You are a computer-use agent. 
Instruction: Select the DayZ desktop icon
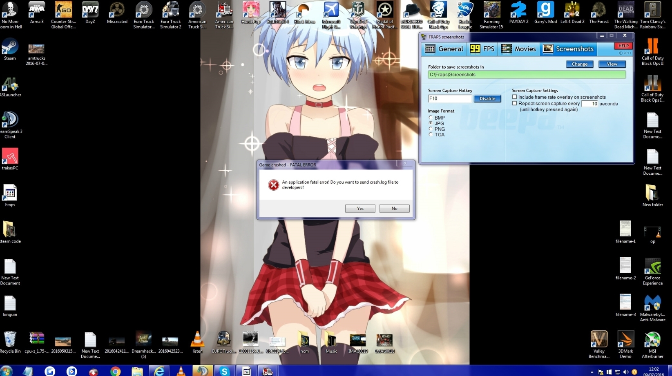90,13
